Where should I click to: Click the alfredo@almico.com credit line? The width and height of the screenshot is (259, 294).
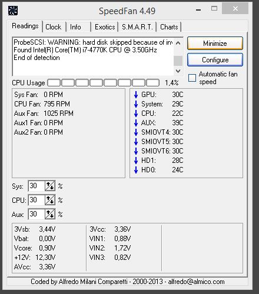pos(128,282)
